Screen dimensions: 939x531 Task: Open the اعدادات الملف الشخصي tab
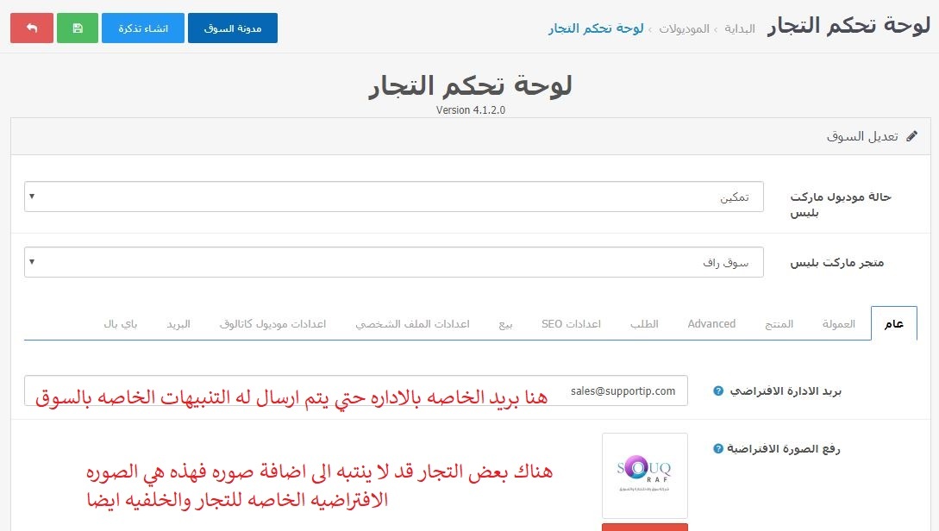(x=413, y=324)
